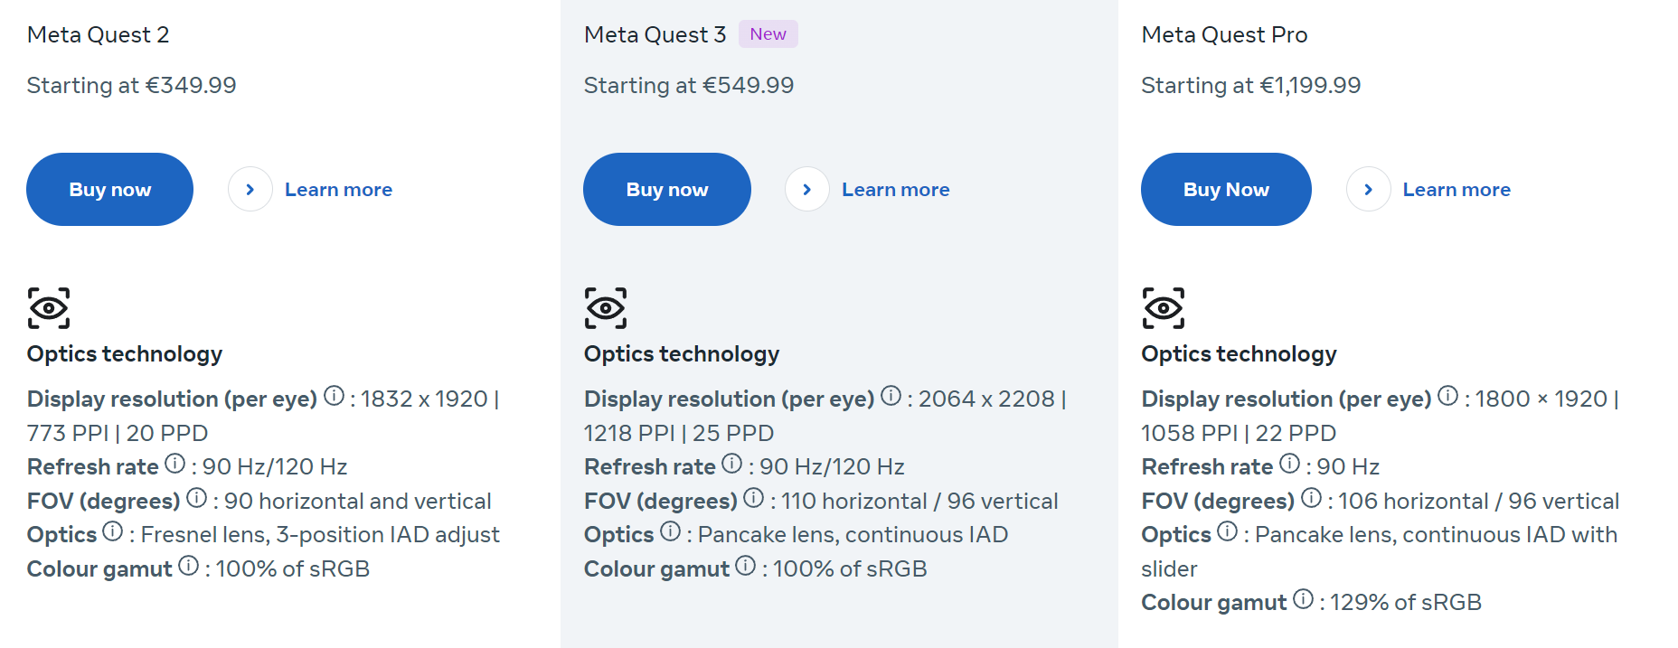The image size is (1678, 648).
Task: Show info for Quest Pro Colour gamut
Action: [1303, 599]
